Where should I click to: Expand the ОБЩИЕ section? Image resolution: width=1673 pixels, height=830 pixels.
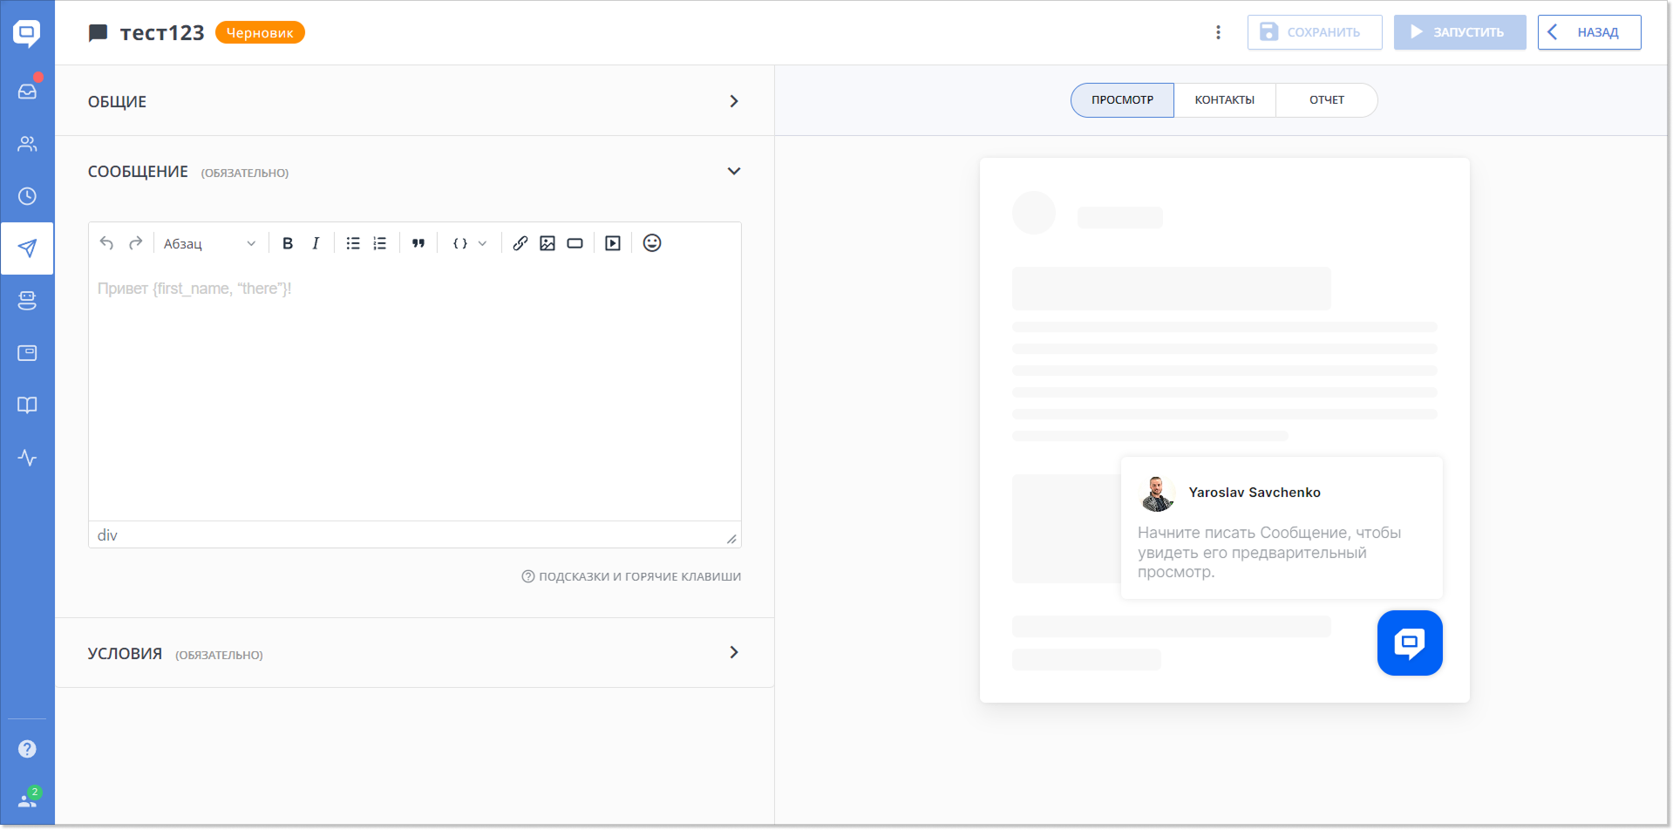click(733, 101)
